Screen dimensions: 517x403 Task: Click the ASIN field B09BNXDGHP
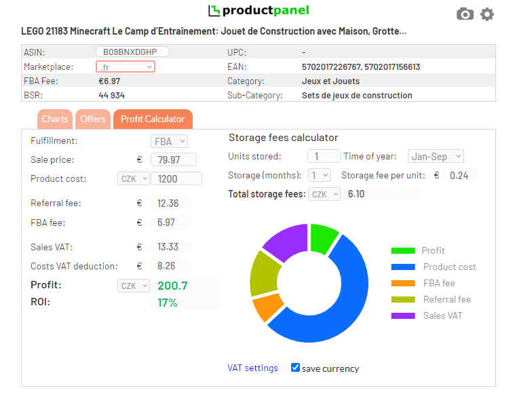coord(132,52)
